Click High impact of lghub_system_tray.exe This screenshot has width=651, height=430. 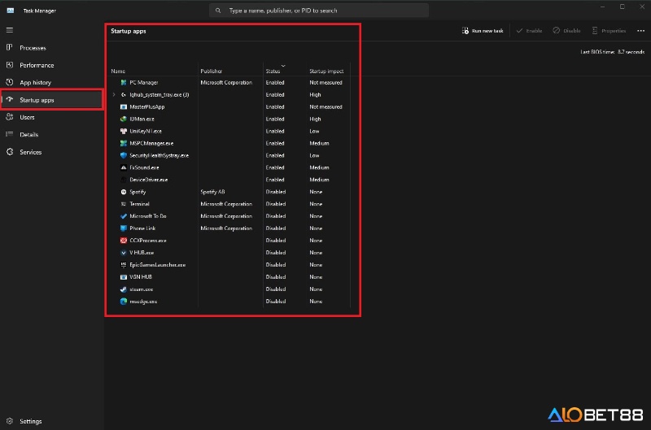pos(315,94)
